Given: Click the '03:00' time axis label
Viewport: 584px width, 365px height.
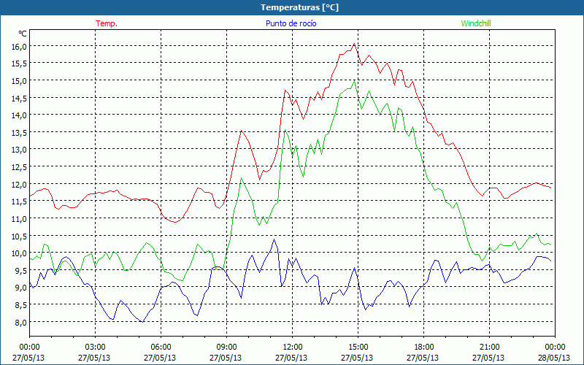Looking at the screenshot, I should pyautogui.click(x=95, y=347).
